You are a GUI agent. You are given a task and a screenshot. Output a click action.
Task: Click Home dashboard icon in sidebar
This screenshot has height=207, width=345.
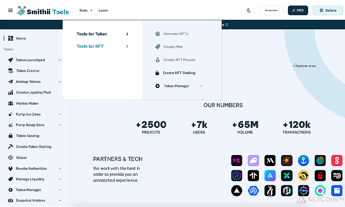pyautogui.click(x=11, y=38)
